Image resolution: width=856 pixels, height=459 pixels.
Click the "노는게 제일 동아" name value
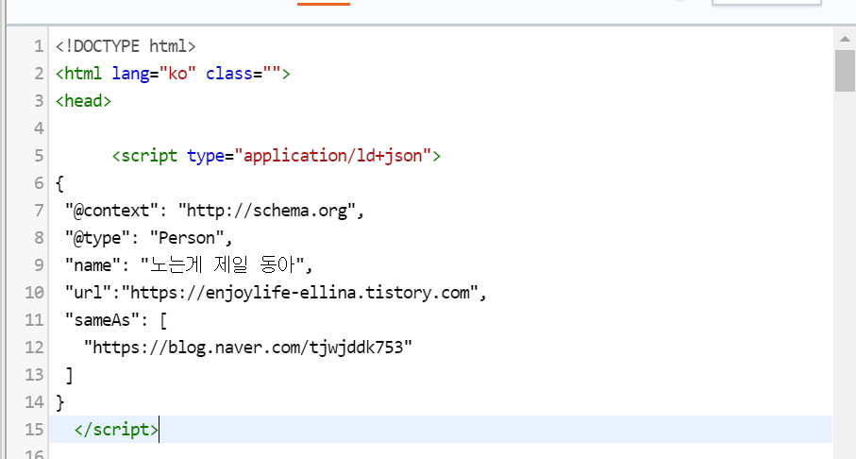(x=222, y=265)
